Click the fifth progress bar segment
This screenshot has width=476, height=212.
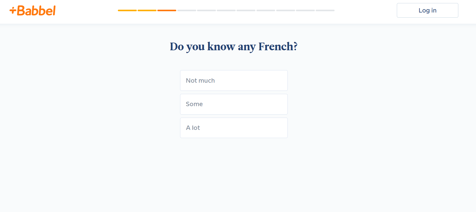tap(206, 10)
